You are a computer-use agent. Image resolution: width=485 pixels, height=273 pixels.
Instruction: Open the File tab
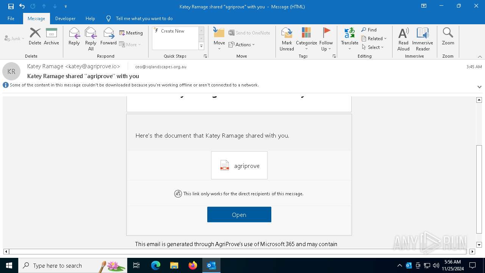[x=11, y=19]
